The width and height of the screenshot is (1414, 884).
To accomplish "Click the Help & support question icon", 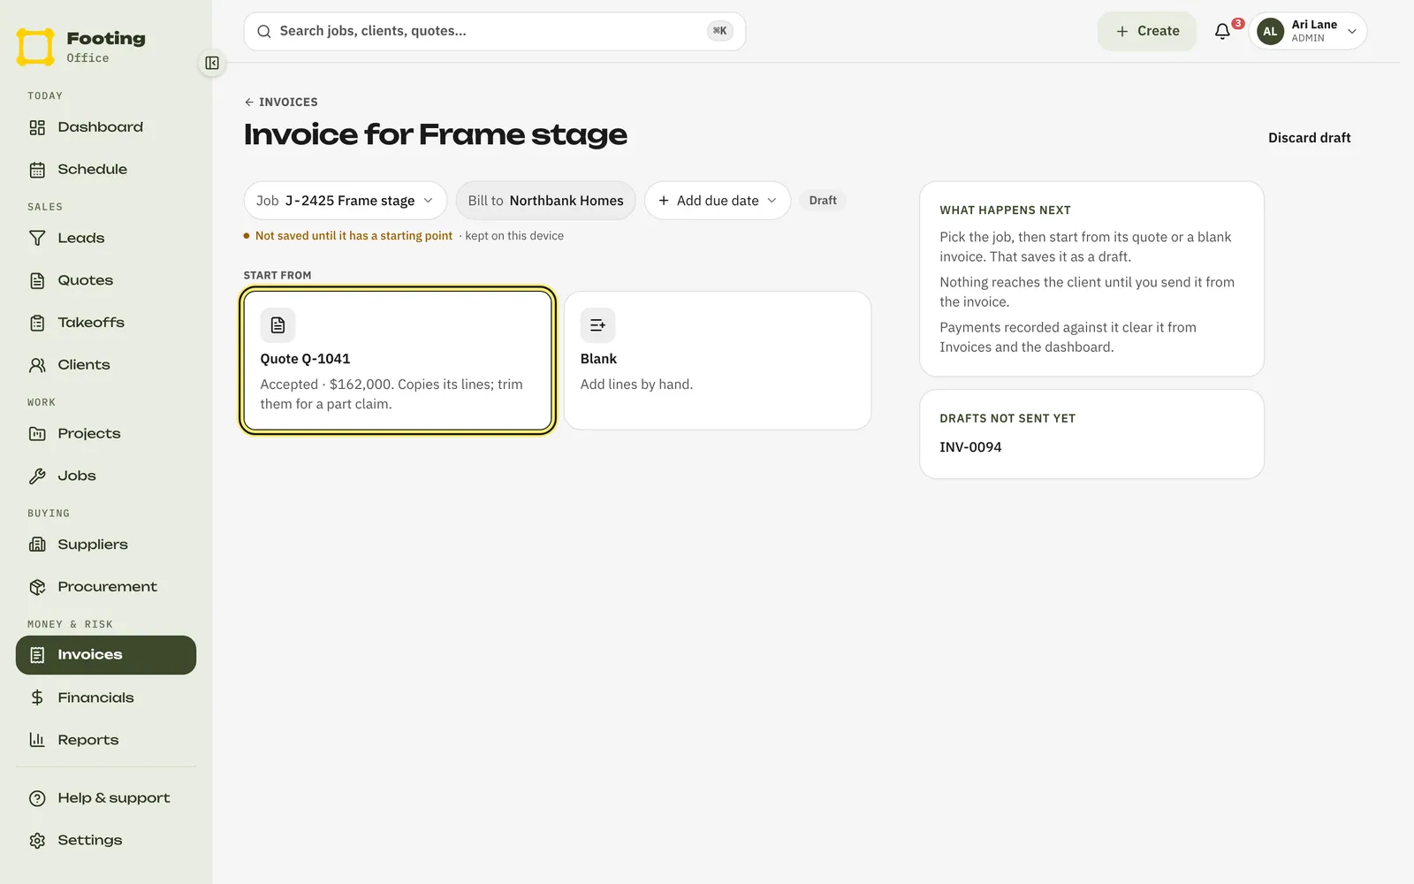I will (37, 798).
